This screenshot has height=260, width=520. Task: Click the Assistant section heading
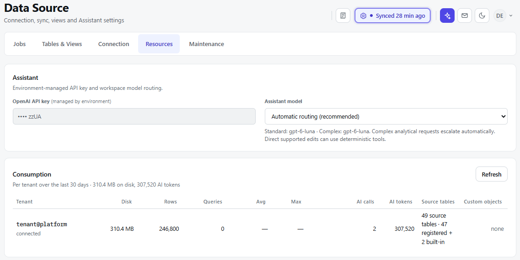click(x=26, y=78)
